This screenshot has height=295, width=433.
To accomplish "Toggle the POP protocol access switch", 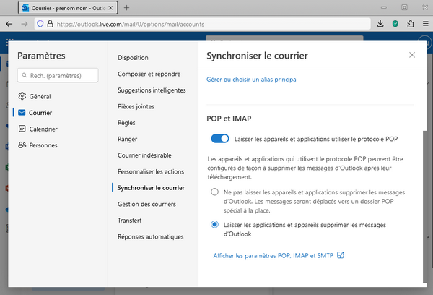I will 220,138.
